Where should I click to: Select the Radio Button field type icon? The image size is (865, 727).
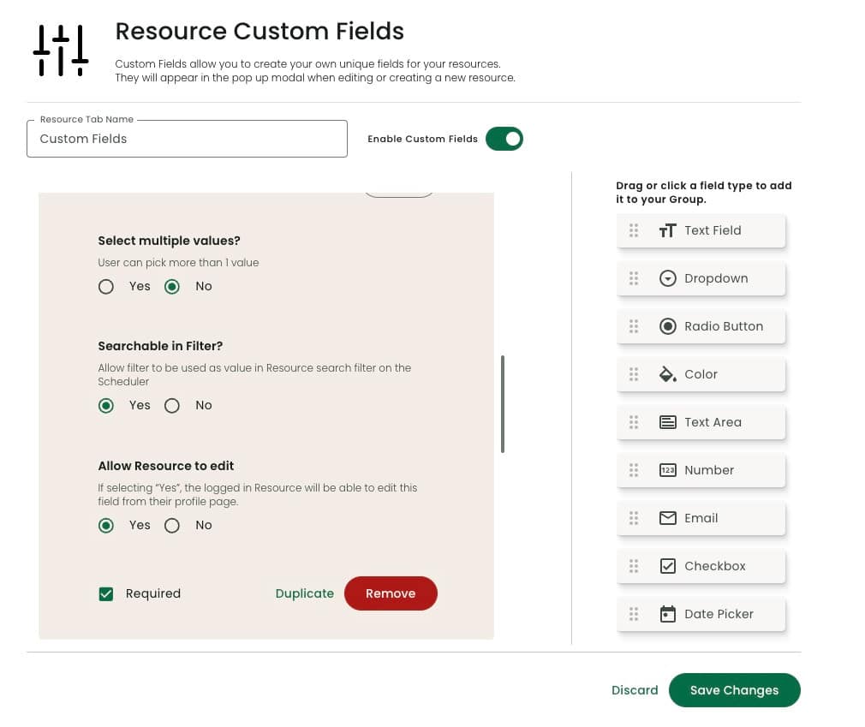668,326
